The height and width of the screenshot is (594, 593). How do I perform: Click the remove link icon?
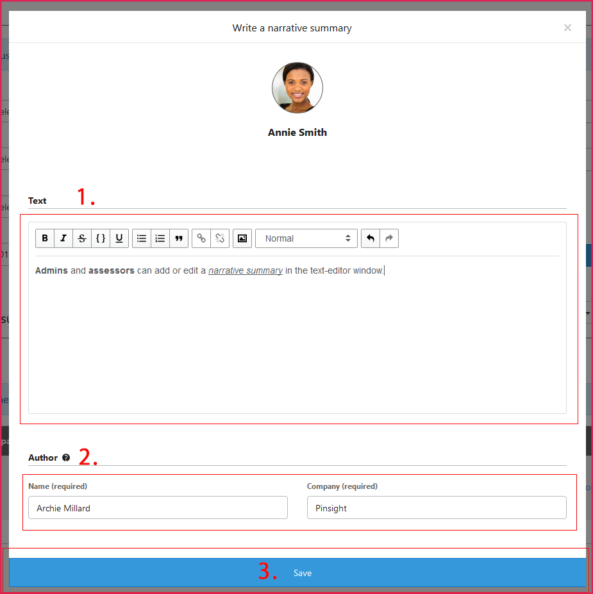220,238
